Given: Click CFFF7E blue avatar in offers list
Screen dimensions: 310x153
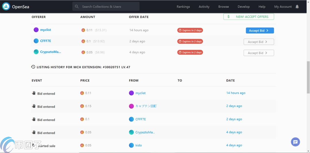Looking at the screenshot, I should tap(36, 41).
